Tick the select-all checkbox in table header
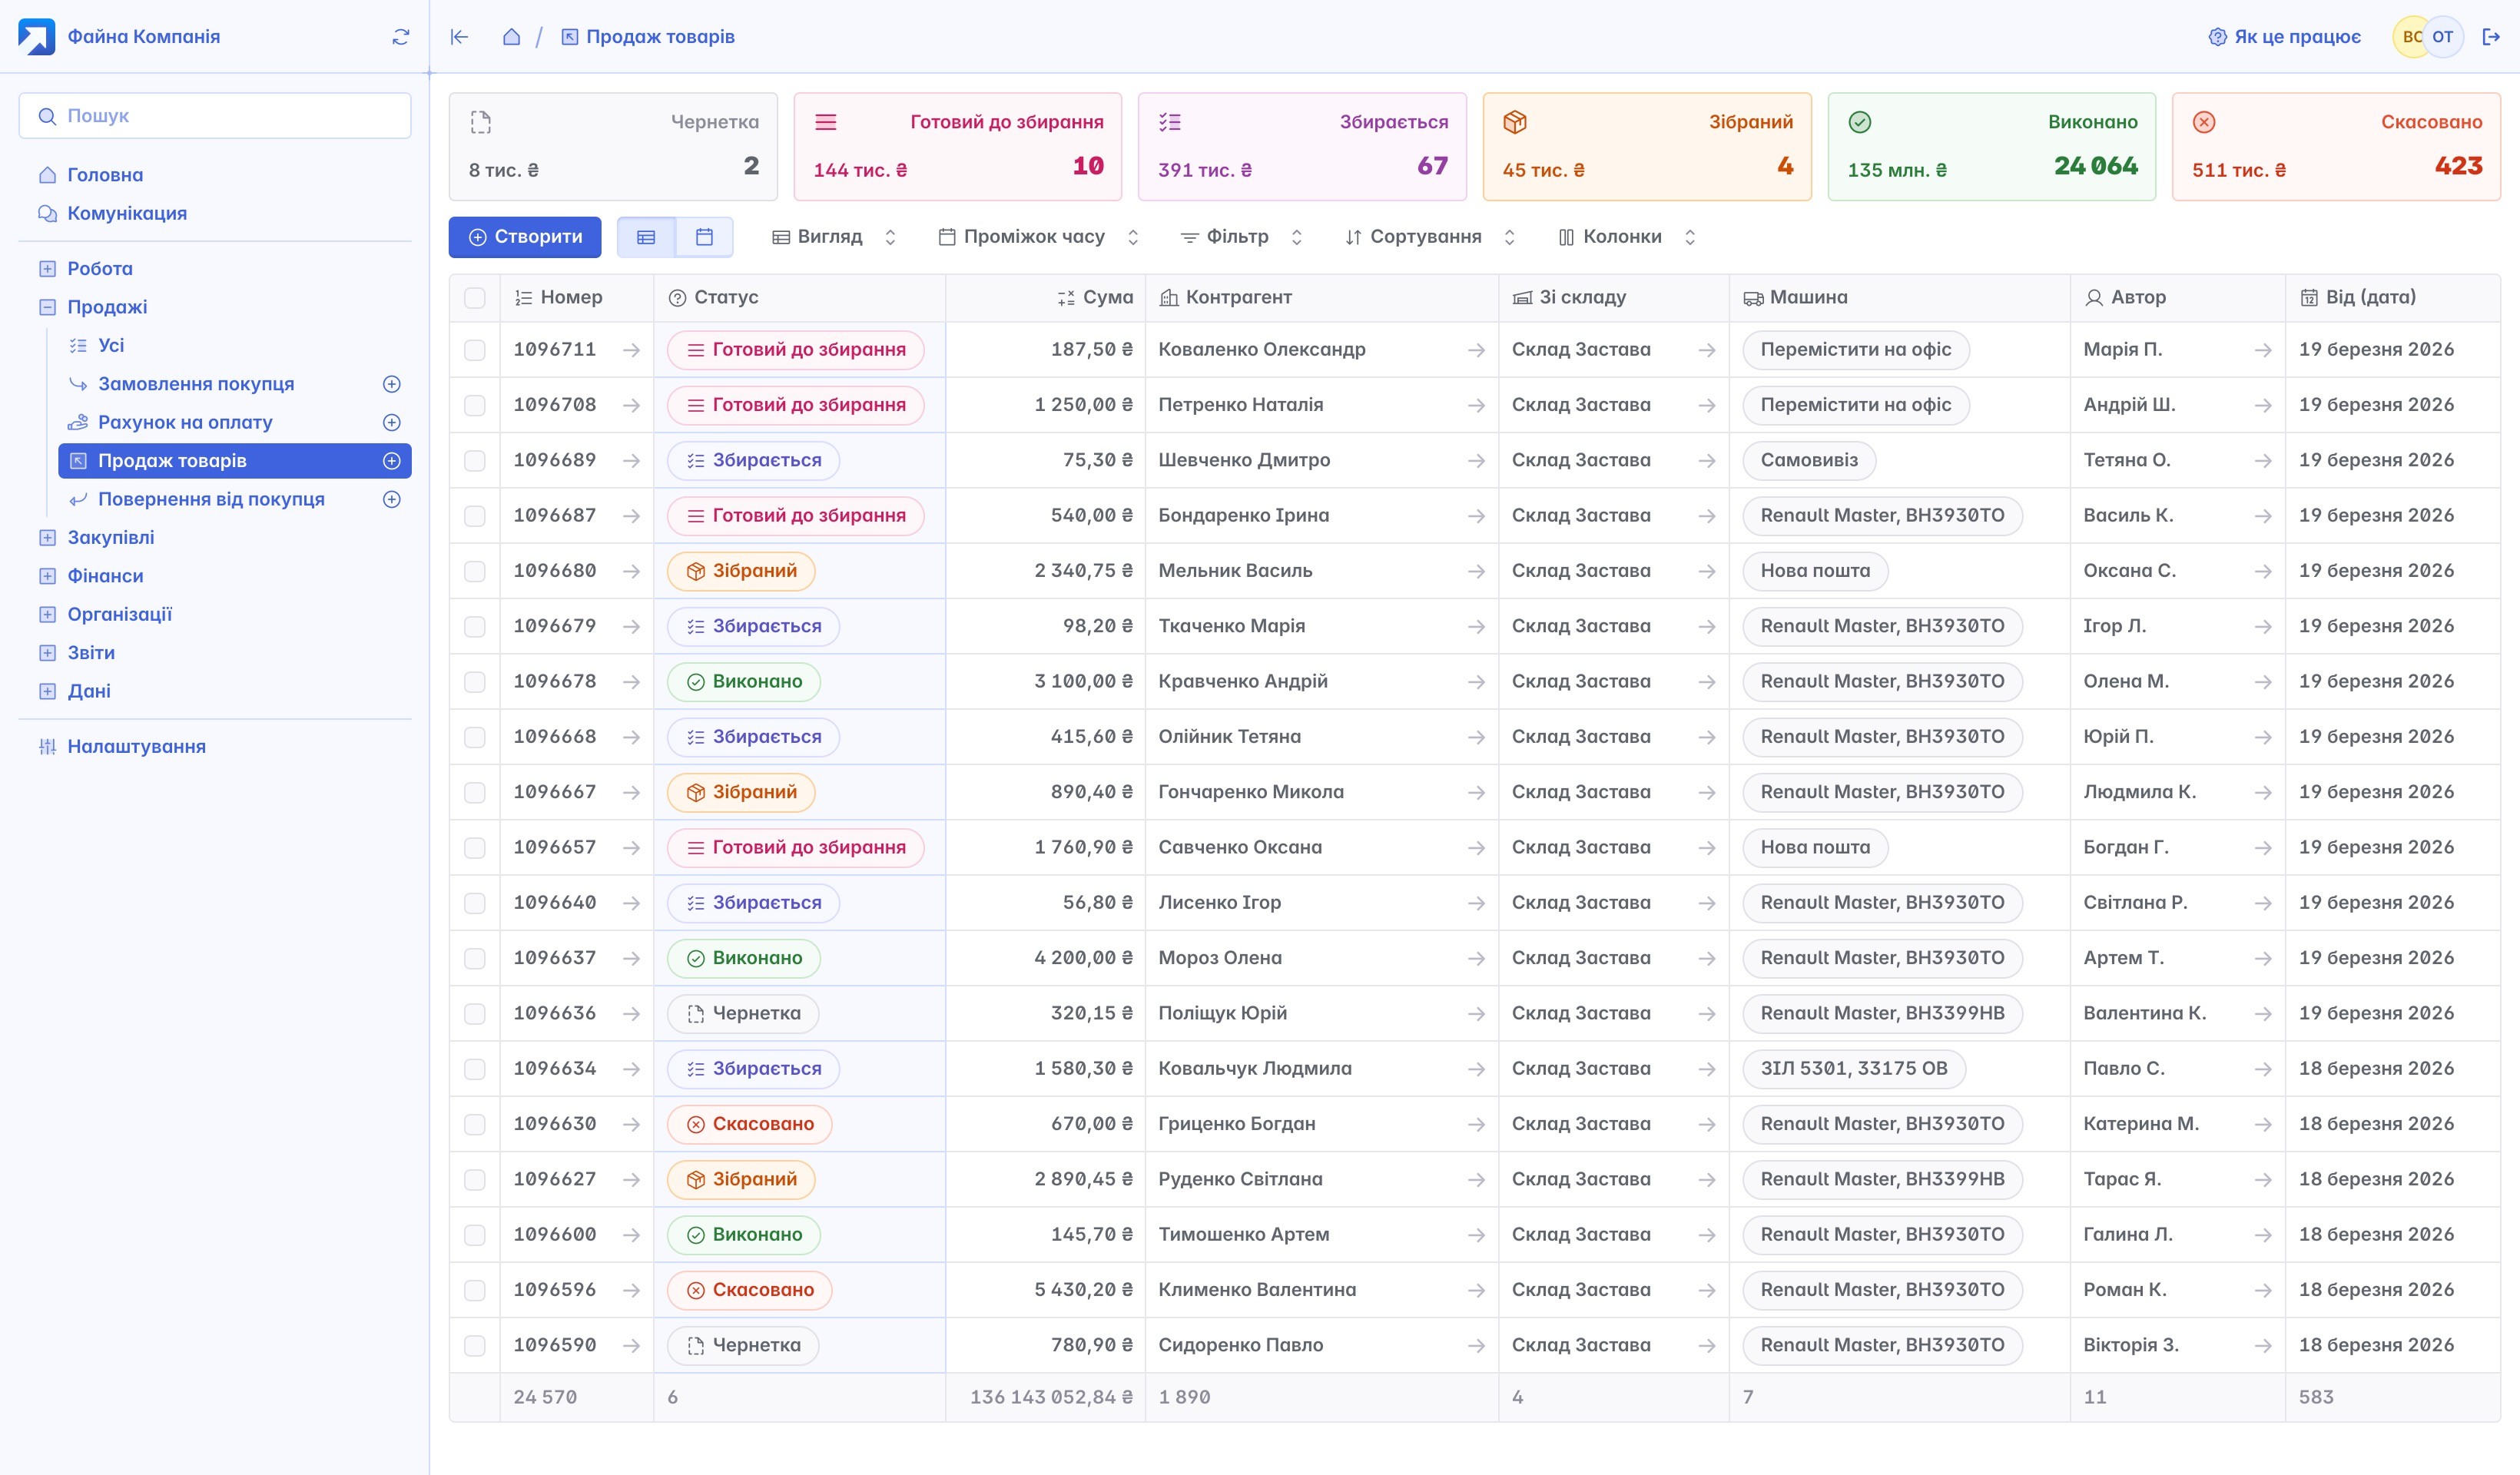Image resolution: width=2520 pixels, height=1475 pixels. pos(475,298)
